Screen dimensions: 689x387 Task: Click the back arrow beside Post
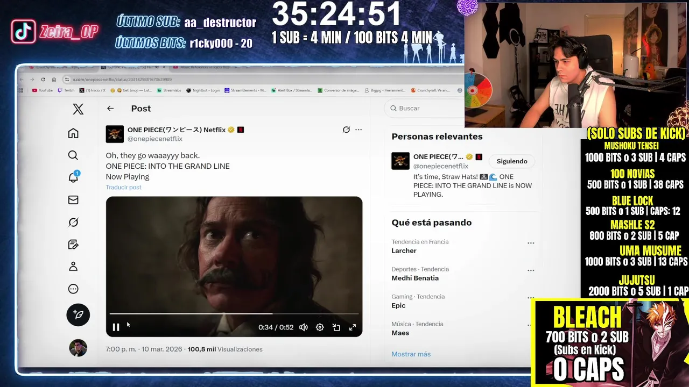click(110, 109)
